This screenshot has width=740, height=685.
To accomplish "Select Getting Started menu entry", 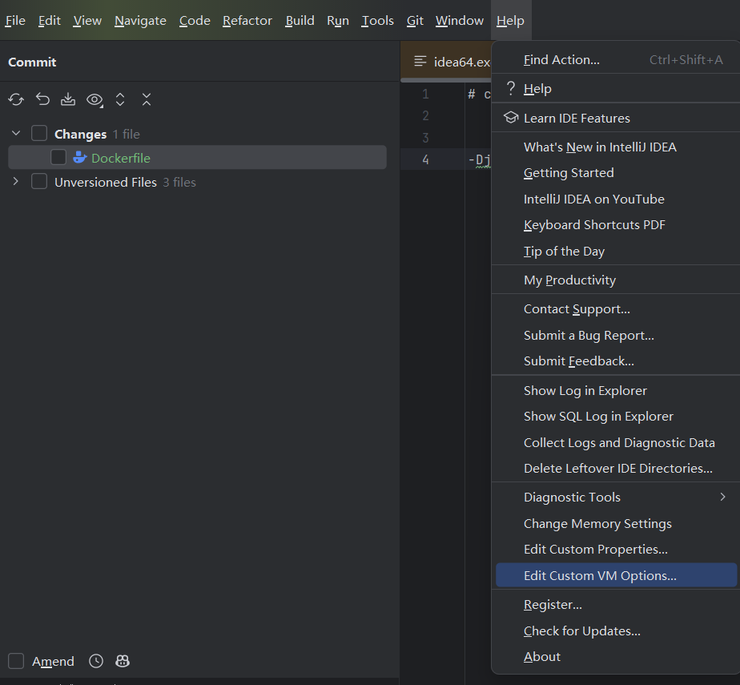I will click(x=616, y=173).
